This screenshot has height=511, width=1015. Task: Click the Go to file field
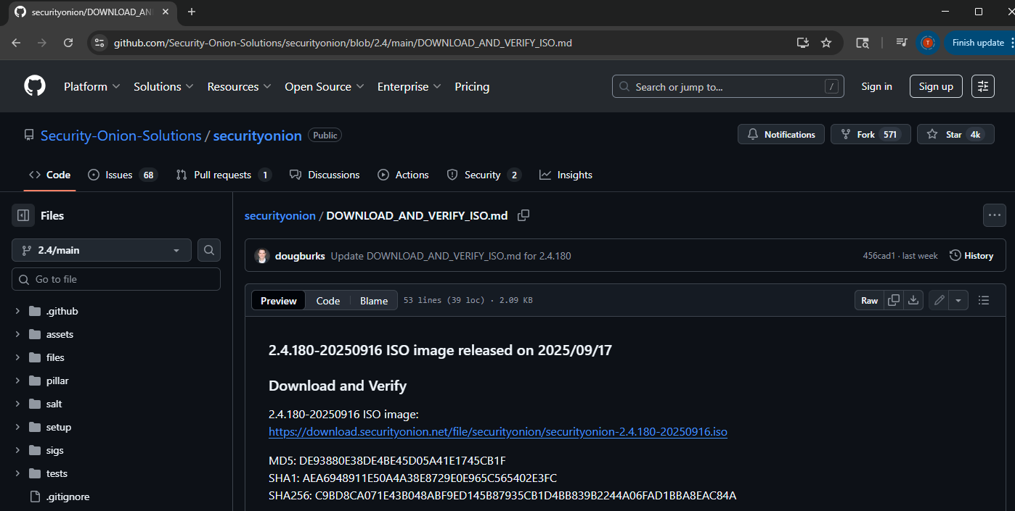coord(116,279)
